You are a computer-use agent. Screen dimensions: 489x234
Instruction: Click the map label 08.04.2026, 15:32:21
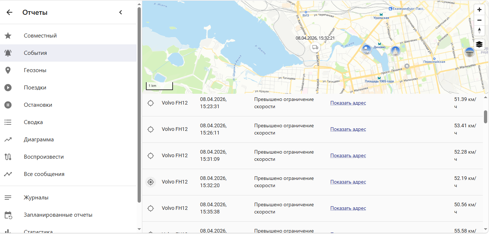(x=315, y=38)
